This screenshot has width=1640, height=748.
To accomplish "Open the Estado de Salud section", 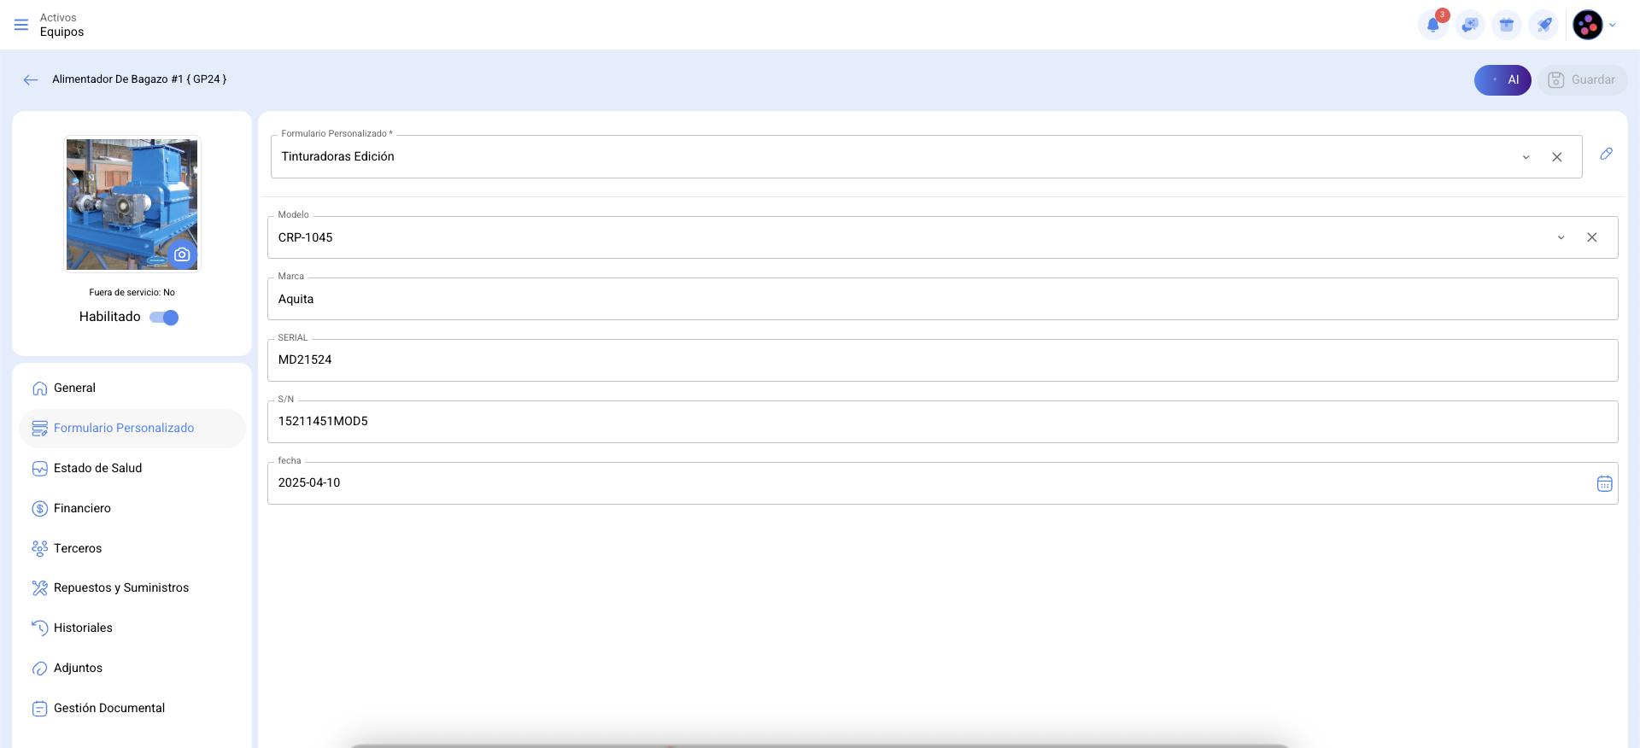I will pyautogui.click(x=97, y=468).
